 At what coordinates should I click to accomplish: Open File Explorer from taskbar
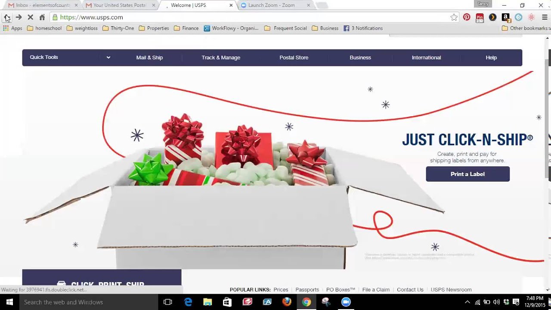point(207,302)
